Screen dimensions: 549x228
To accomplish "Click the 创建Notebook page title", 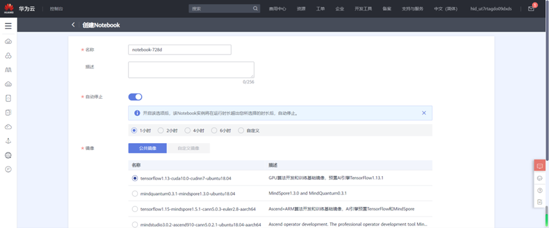I will 101,25.
